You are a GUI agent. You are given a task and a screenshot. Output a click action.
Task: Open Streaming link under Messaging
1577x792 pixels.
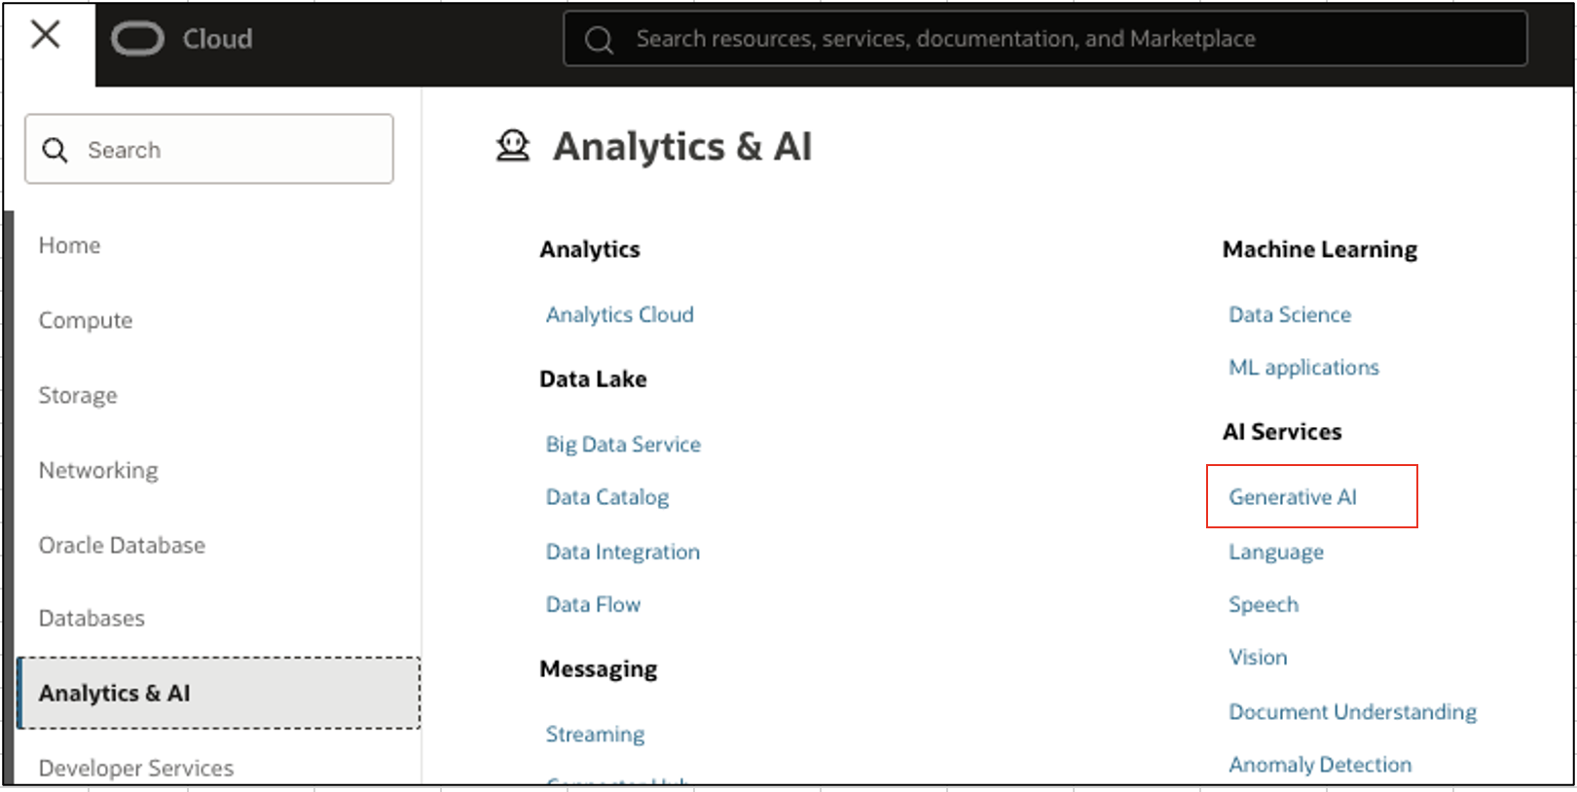tap(595, 734)
